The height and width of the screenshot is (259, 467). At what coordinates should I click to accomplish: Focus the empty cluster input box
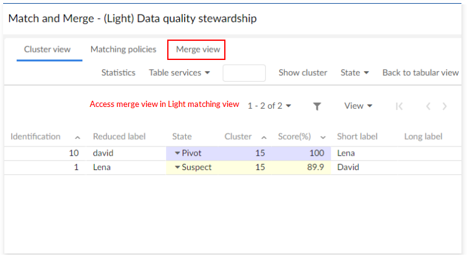coord(244,73)
